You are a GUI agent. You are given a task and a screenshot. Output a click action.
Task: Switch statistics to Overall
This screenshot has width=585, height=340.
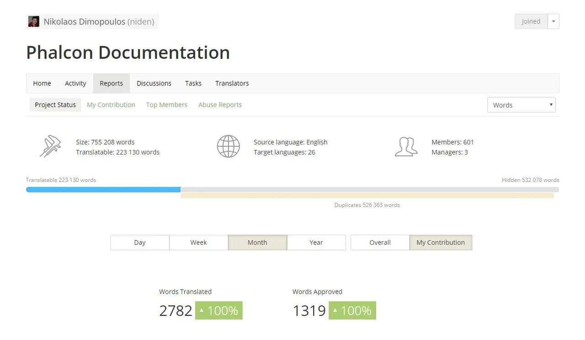(380, 243)
